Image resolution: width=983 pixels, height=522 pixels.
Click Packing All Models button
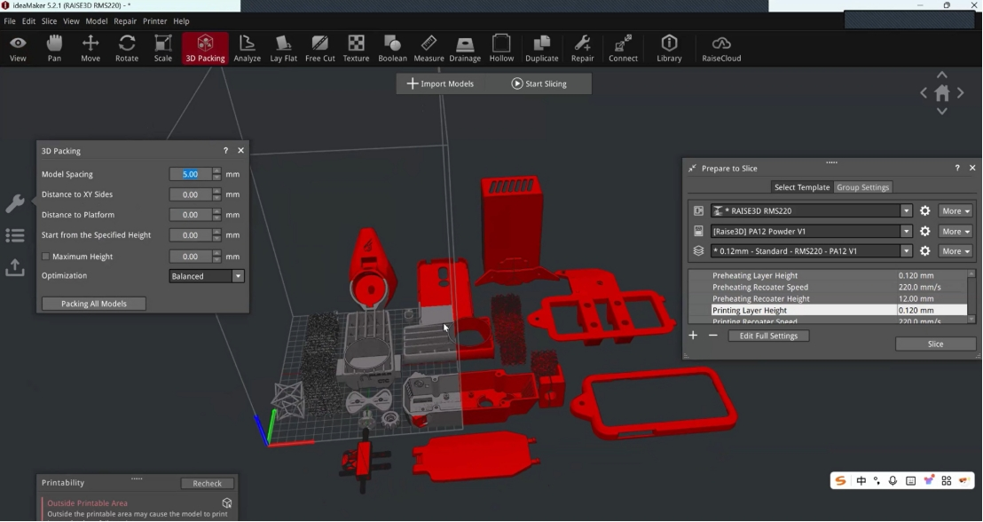pyautogui.click(x=94, y=304)
